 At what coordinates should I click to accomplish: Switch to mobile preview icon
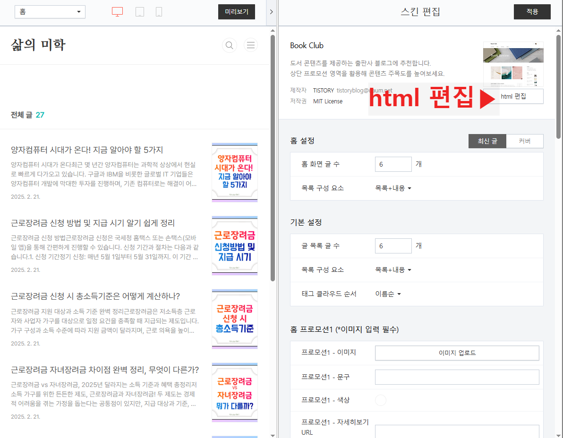point(159,12)
